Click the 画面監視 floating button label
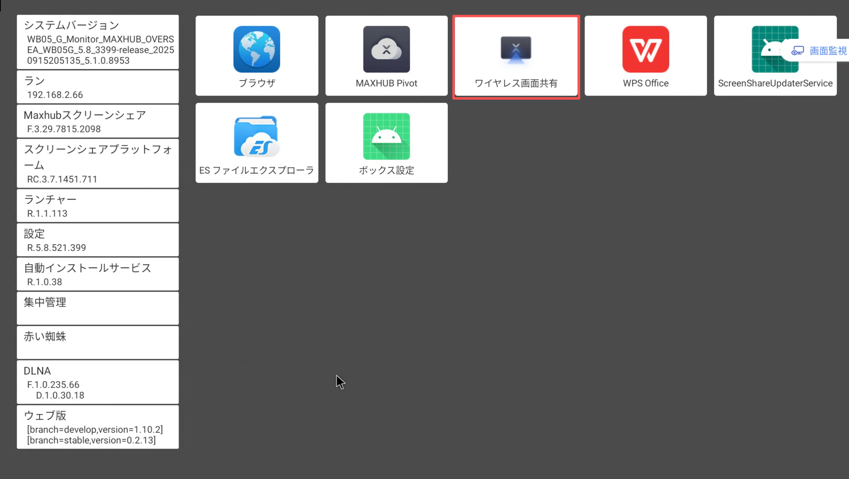849x479 pixels. click(828, 51)
